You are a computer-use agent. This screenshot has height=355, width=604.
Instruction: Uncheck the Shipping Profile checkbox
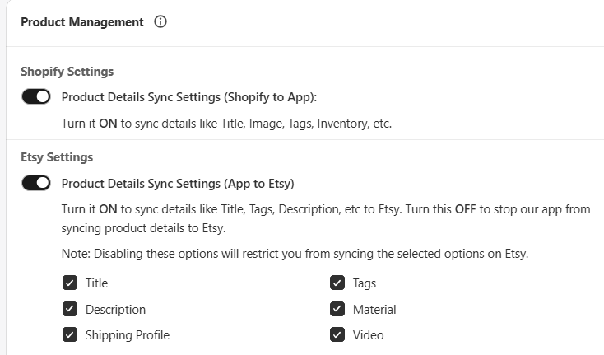click(70, 335)
